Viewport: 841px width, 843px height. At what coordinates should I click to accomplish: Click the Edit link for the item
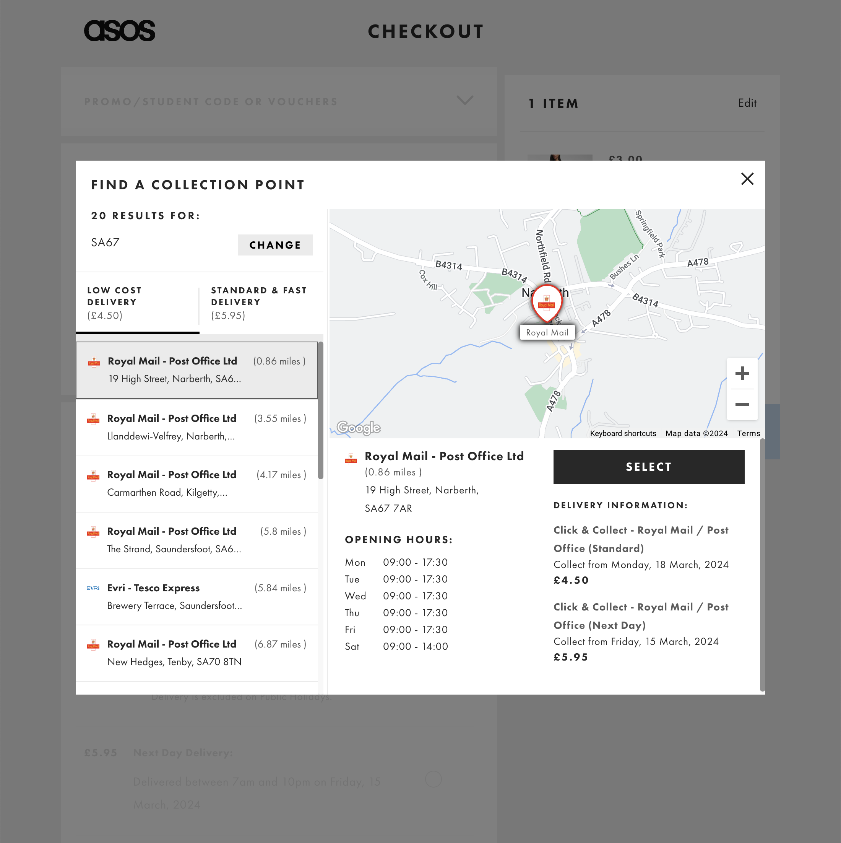(747, 103)
